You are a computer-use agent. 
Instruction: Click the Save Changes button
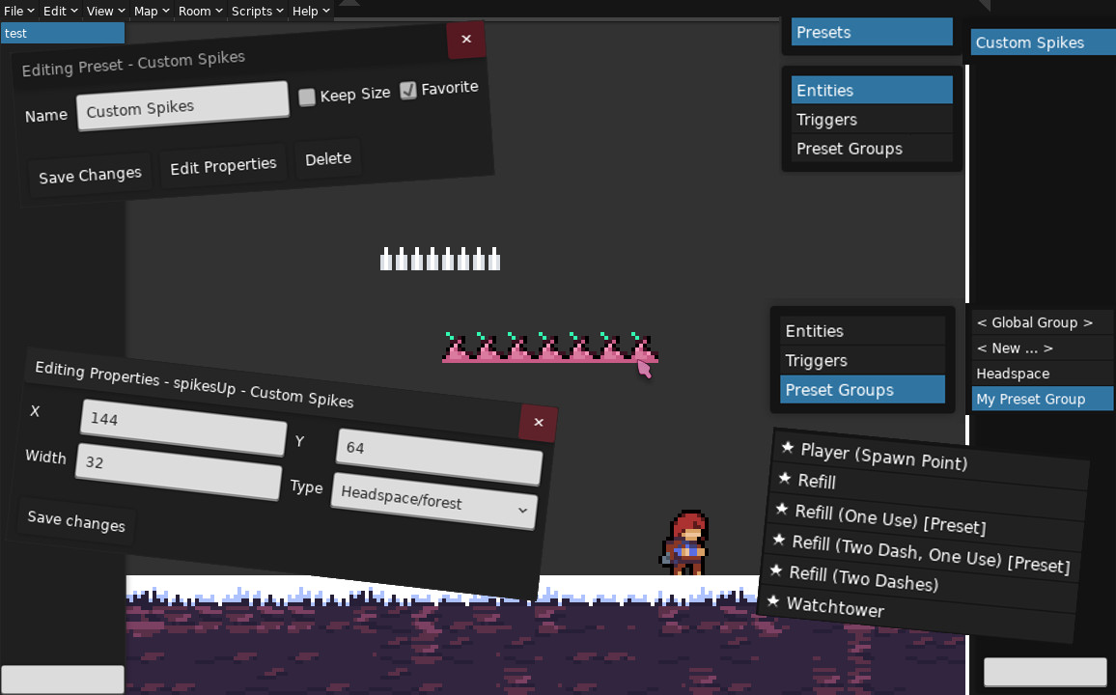coord(89,175)
